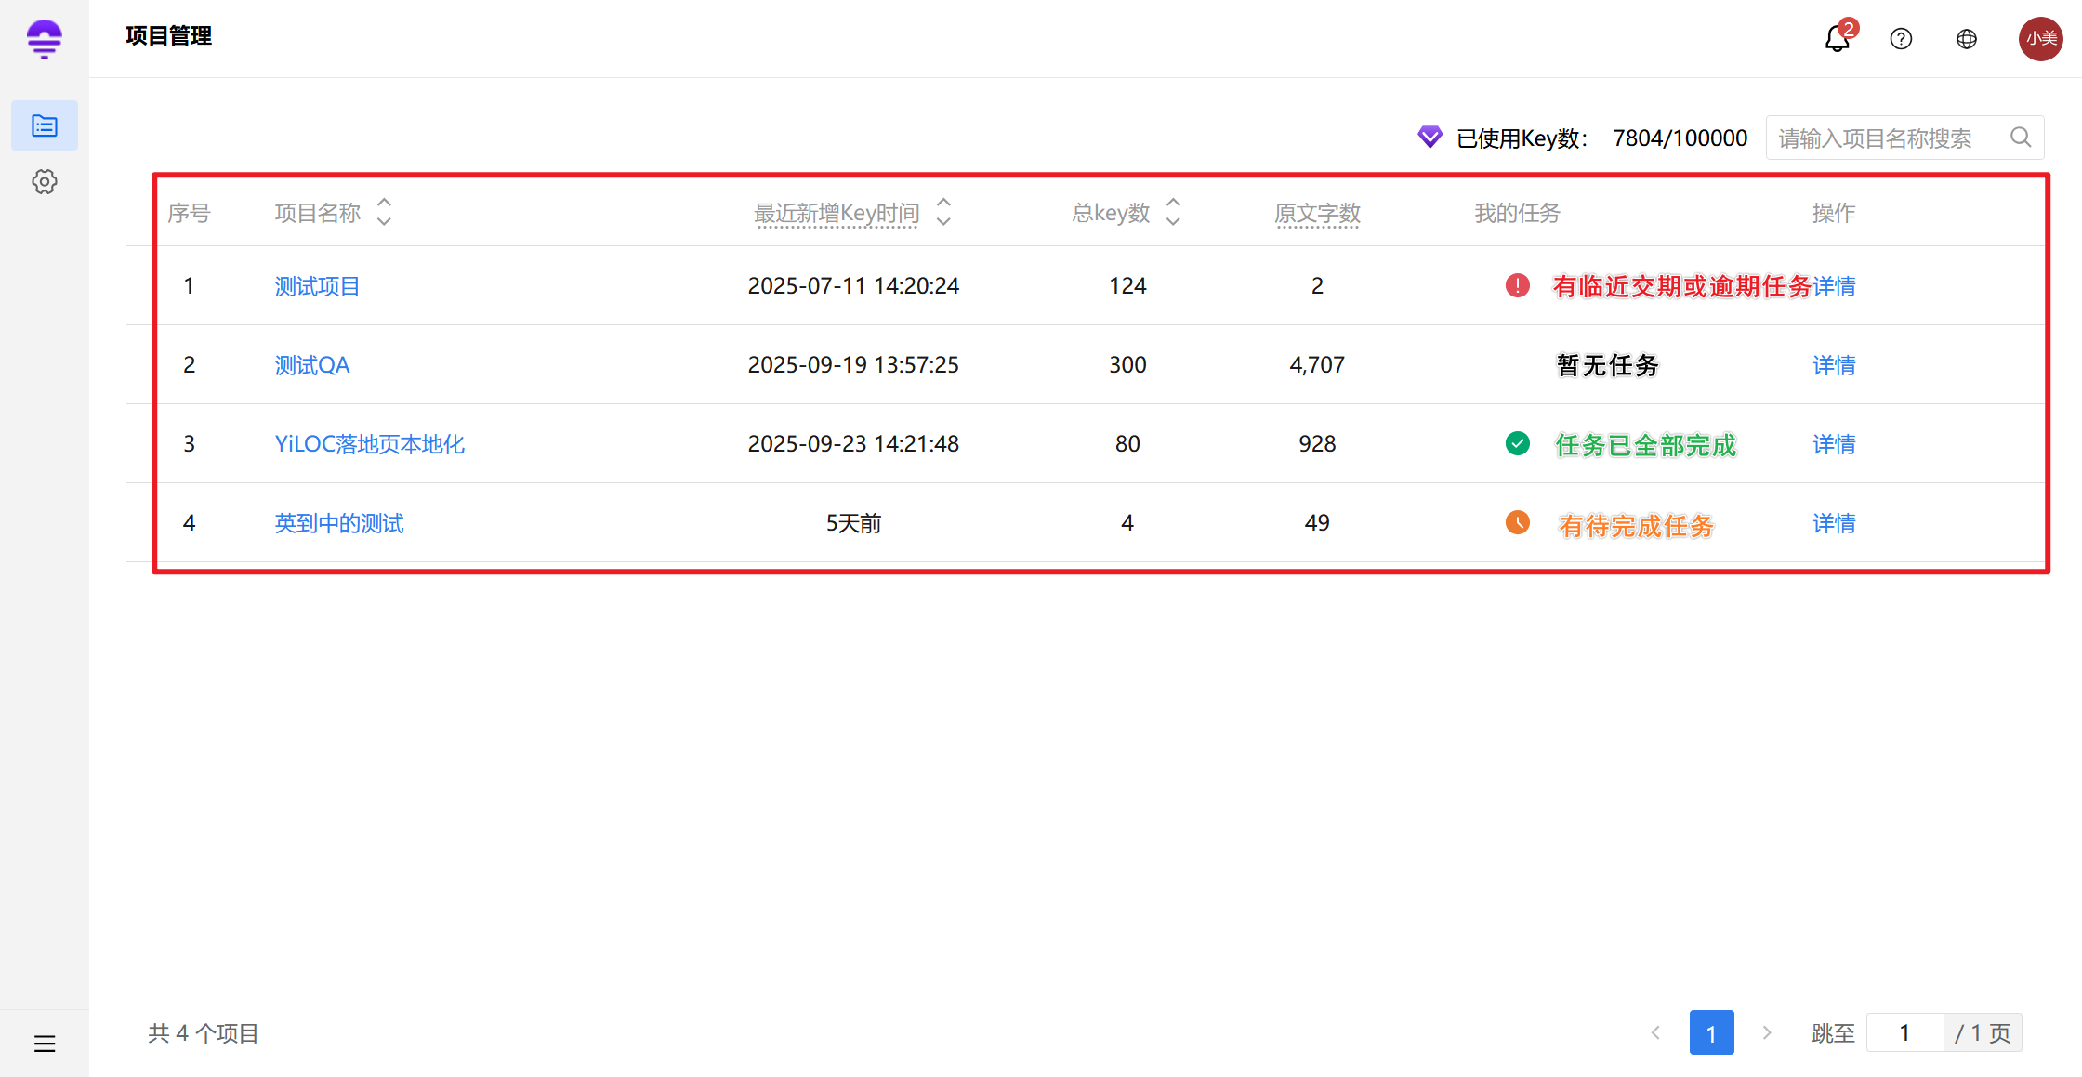The image size is (2082, 1077).
Task: Sort by 项目名称 column arrows
Action: pyautogui.click(x=384, y=212)
